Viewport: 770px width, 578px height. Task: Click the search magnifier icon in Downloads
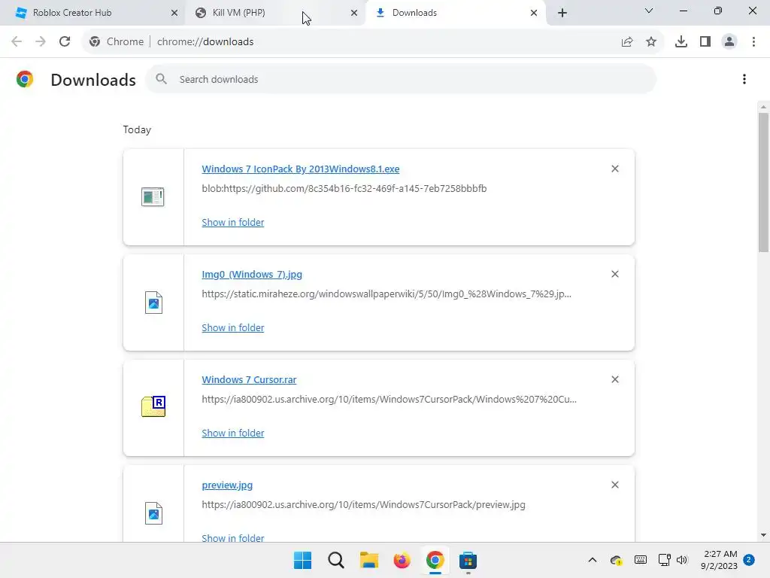(x=161, y=79)
